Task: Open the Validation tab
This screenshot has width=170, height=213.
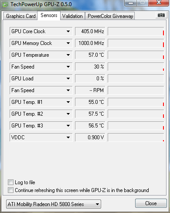Action: point(72,16)
